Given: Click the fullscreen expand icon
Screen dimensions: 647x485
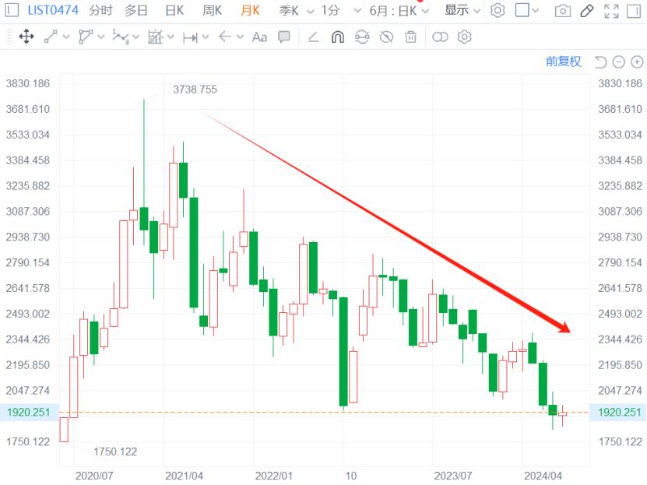Looking at the screenshot, I should pos(612,11).
